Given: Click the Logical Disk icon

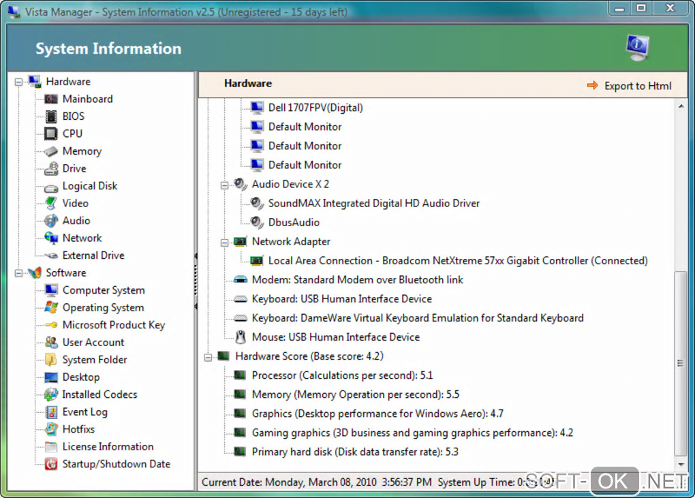Looking at the screenshot, I should tap(51, 187).
